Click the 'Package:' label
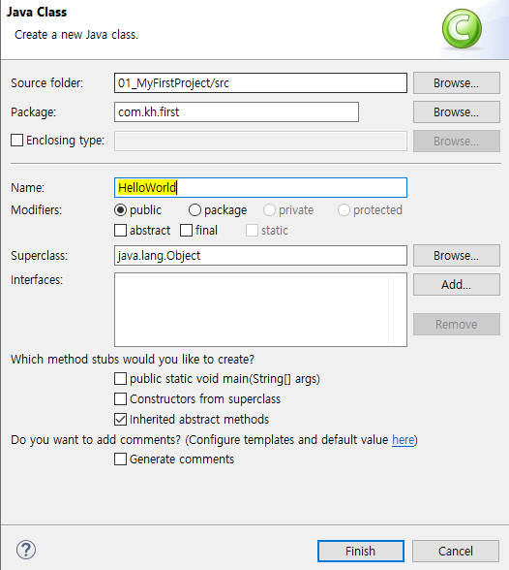The image size is (509, 570). tap(33, 112)
